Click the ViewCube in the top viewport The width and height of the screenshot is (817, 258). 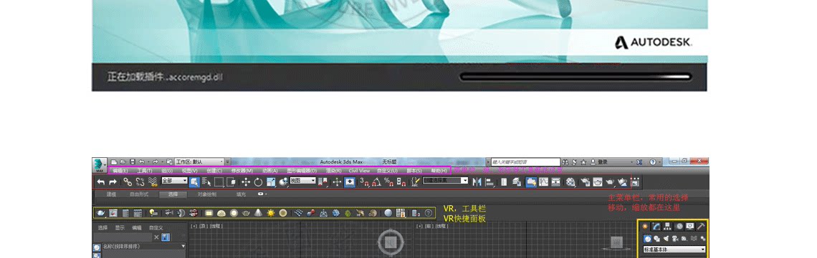(391, 242)
